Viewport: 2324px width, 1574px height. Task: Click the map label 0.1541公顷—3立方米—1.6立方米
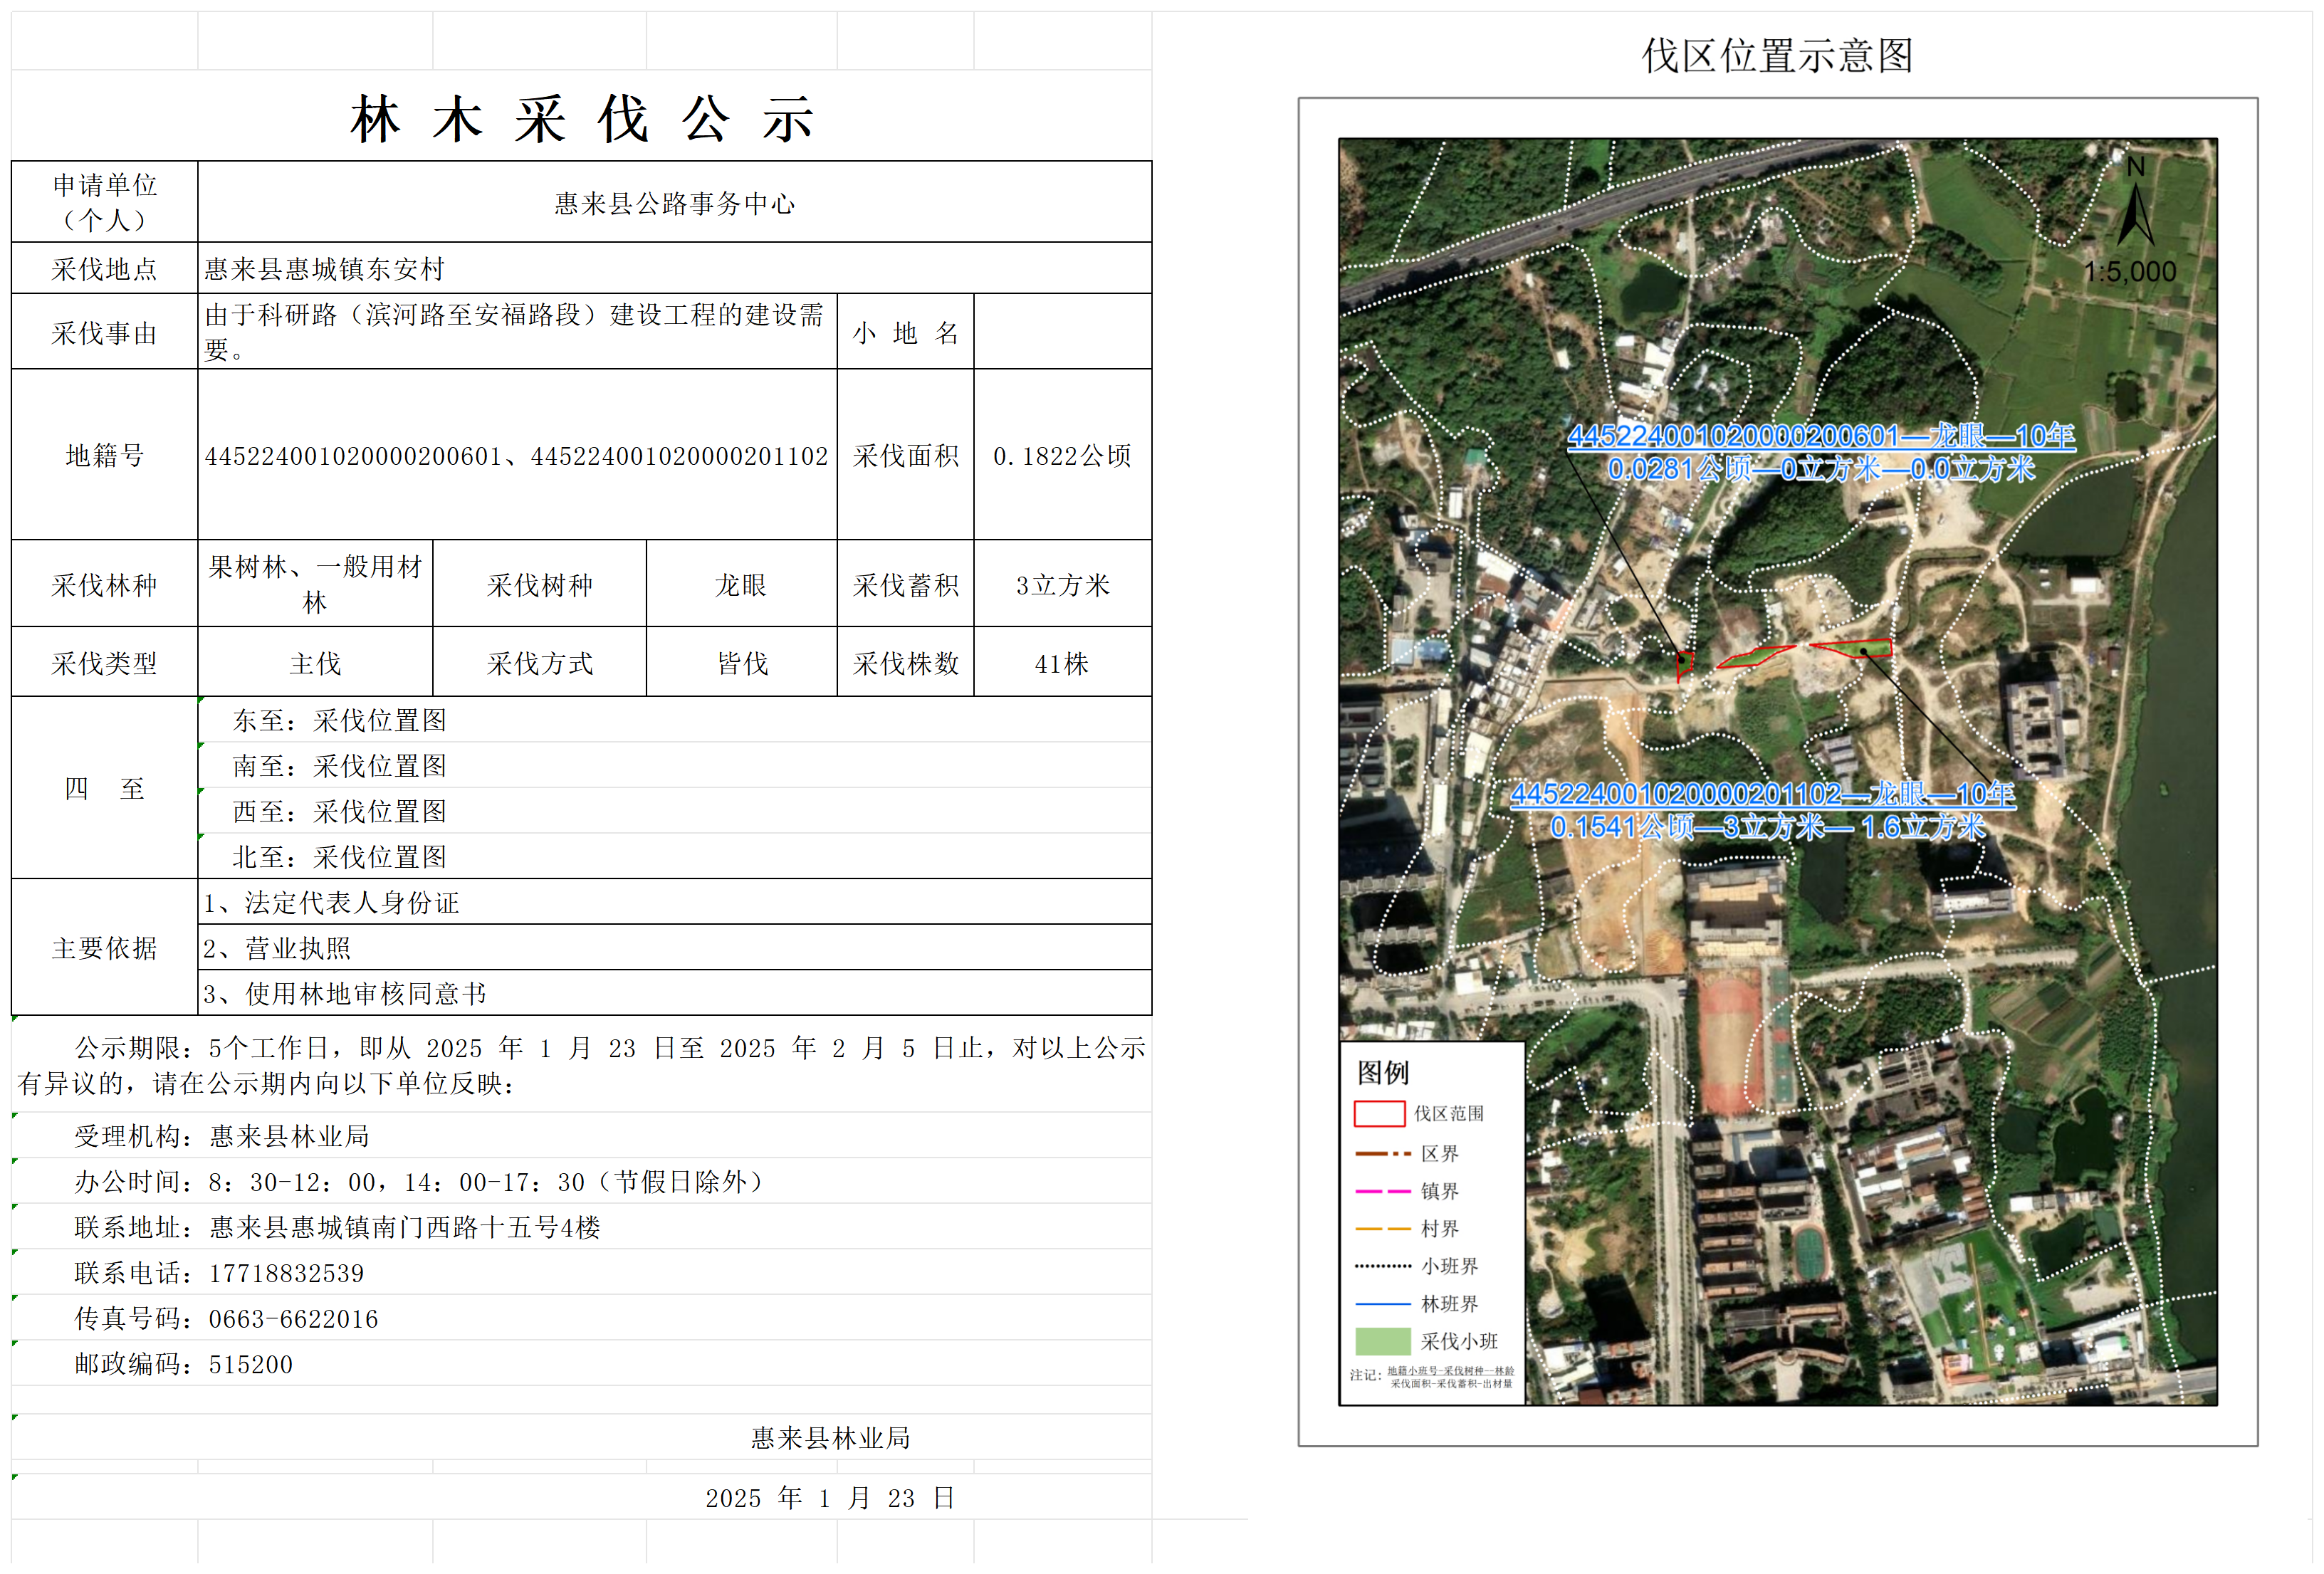coord(1767,826)
